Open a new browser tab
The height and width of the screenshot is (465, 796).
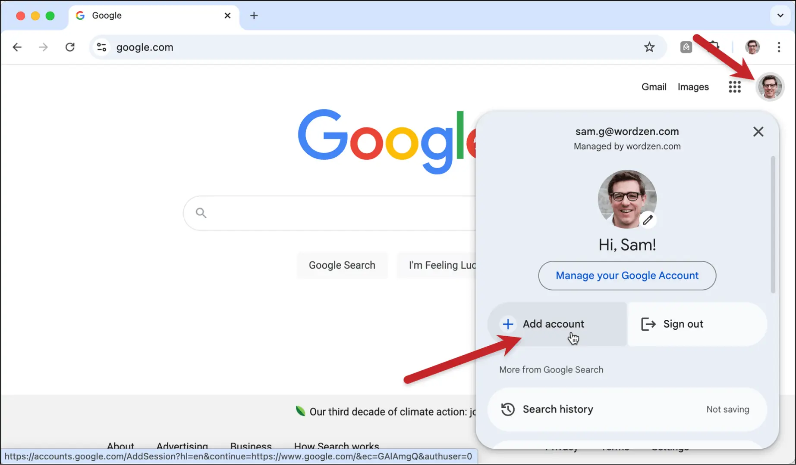(254, 15)
